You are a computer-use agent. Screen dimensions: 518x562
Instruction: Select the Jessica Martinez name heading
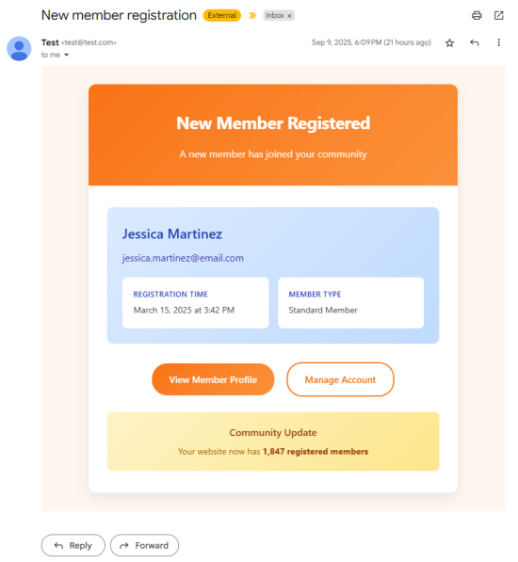(x=172, y=234)
